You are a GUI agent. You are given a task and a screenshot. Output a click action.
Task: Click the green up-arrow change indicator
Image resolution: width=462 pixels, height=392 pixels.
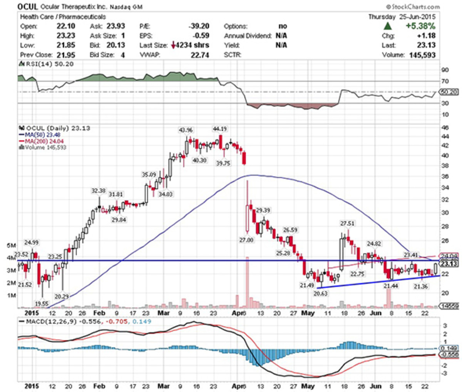click(x=388, y=26)
